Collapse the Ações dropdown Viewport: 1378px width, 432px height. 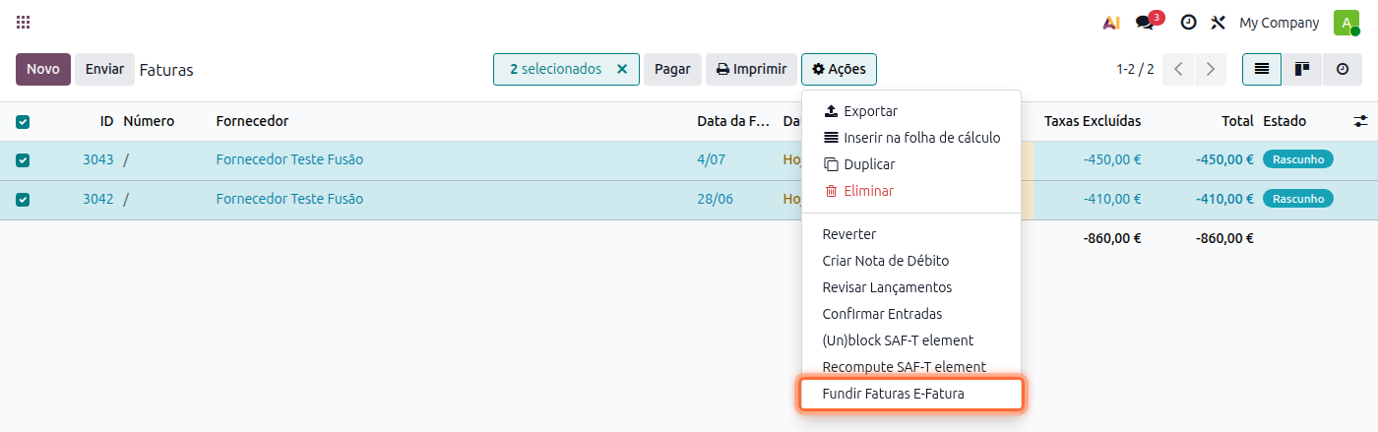coord(839,70)
